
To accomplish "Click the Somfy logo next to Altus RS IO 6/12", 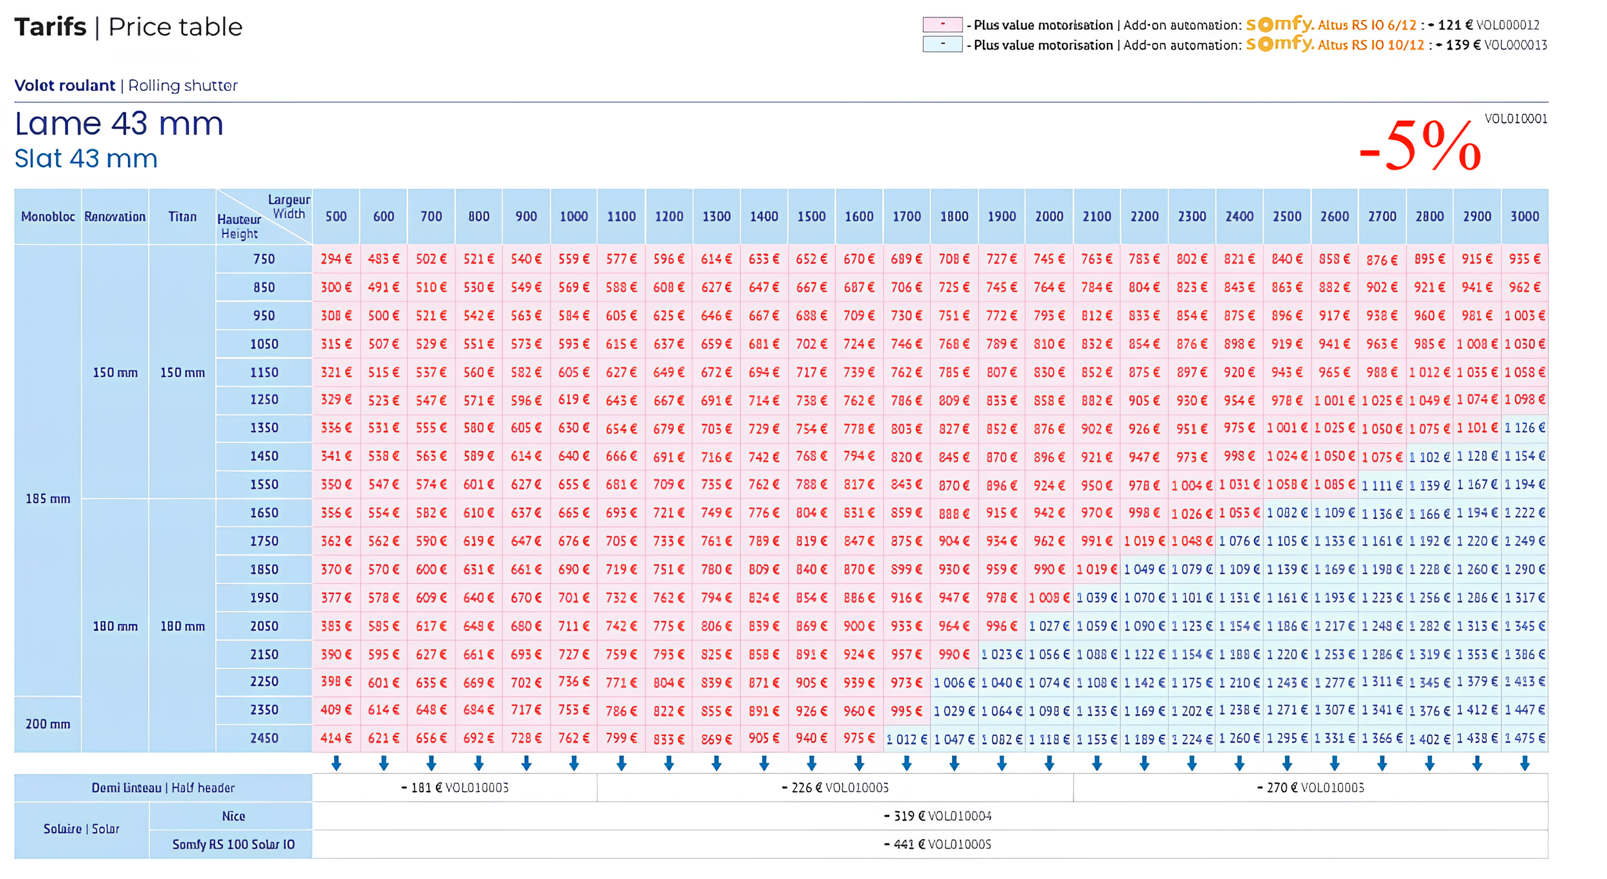I will point(1279,24).
